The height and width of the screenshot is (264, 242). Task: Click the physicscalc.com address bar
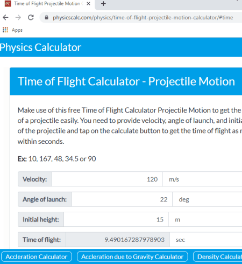click(x=143, y=18)
